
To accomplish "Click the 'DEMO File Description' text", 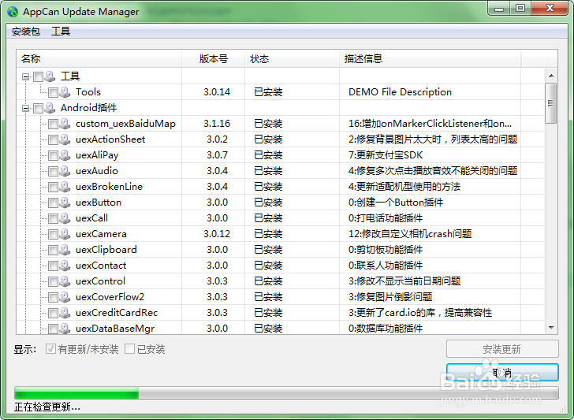I will click(400, 92).
